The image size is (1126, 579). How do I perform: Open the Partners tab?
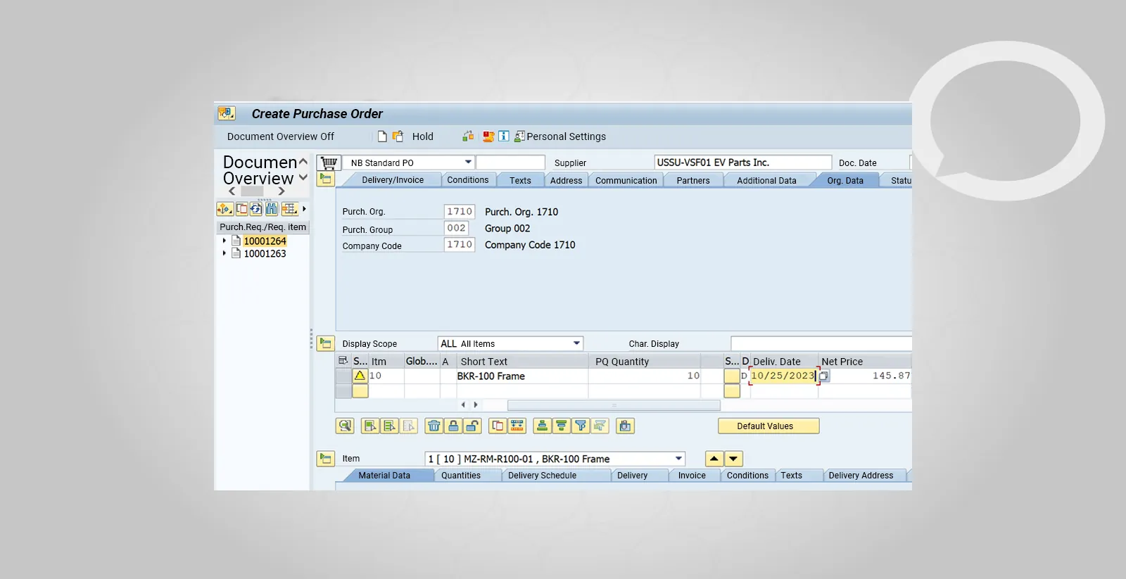693,181
